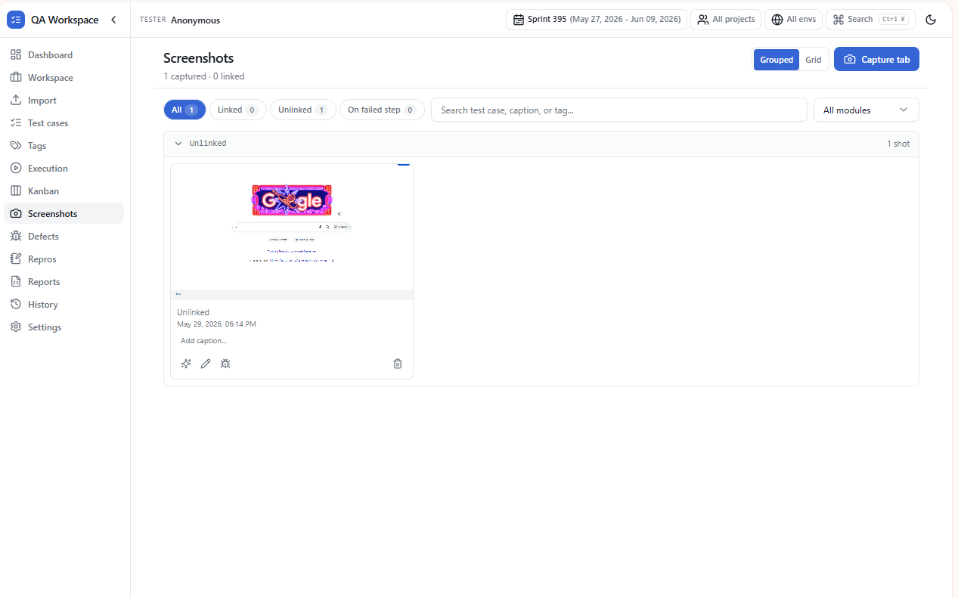Image resolution: width=958 pixels, height=598 pixels.
Task: Go to History in the sidebar
Action: click(64, 305)
